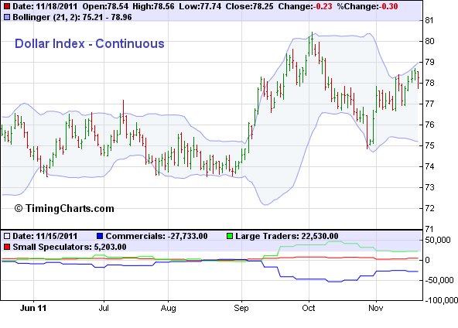
Task: Click the '50,000' axis label in the COT panel
Action: pos(438,240)
